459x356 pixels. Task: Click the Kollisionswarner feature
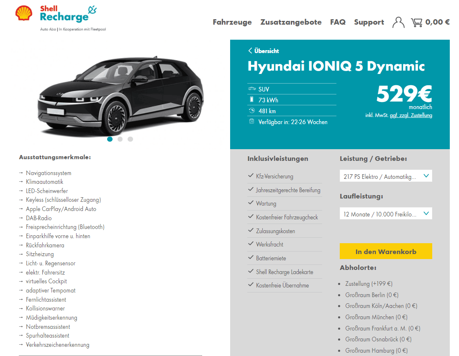(45, 309)
